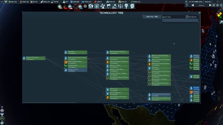The width and height of the screenshot is (223, 125).
Task: Click the info icon of Mission to the Asteroids
Action: pyautogui.click(x=149, y=56)
